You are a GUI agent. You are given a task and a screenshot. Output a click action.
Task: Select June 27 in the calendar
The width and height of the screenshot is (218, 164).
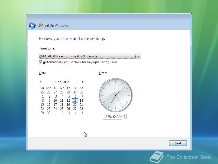pos(75,109)
